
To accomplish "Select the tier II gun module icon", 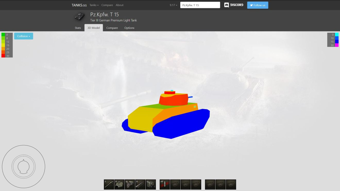I will point(109,185).
